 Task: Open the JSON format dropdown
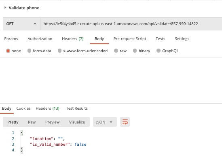(x=105, y=122)
